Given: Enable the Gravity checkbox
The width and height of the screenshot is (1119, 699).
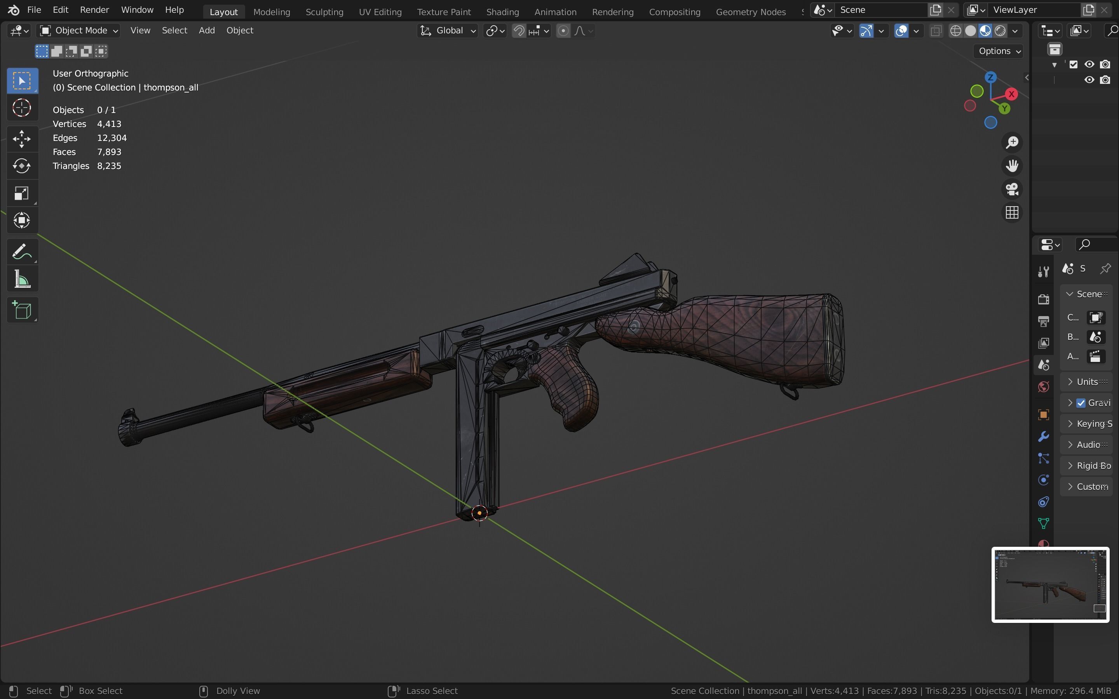Looking at the screenshot, I should pyautogui.click(x=1081, y=403).
